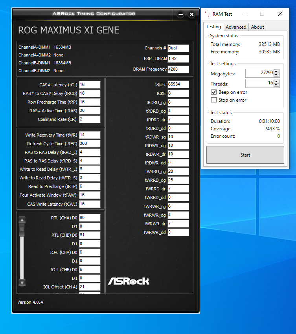Click the tRCD value field
Screen dimensions: 296x334
click(90, 93)
